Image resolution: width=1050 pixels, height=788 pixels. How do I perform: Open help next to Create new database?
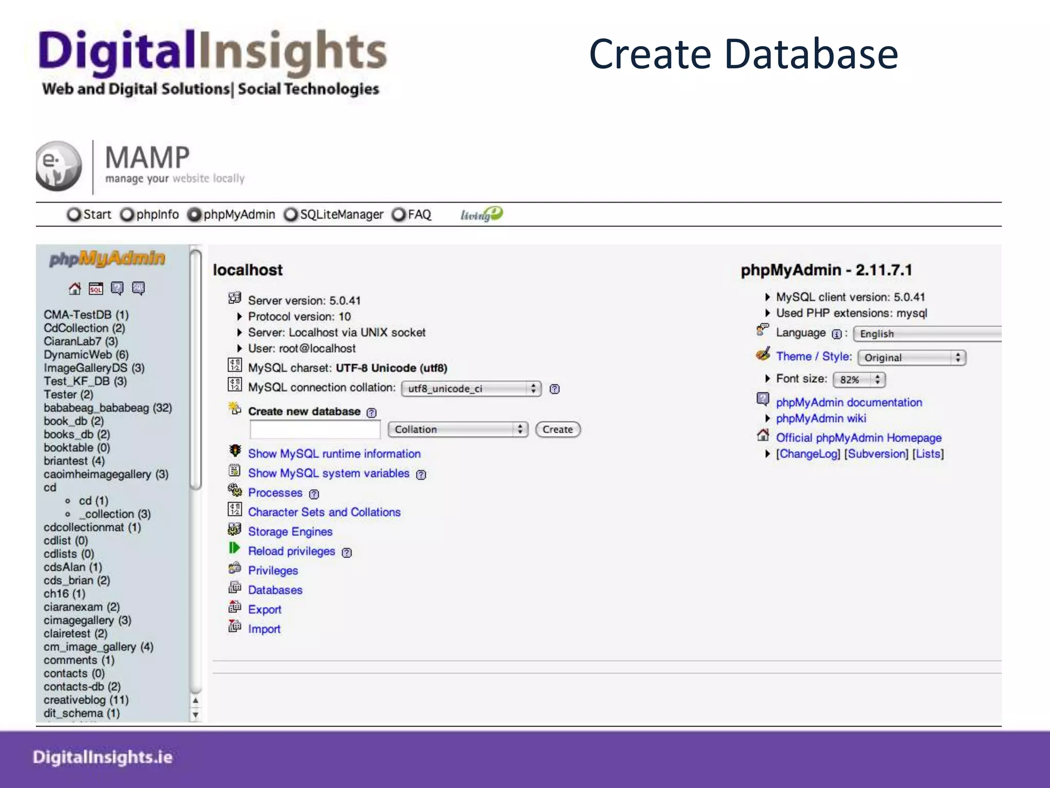pyautogui.click(x=372, y=412)
